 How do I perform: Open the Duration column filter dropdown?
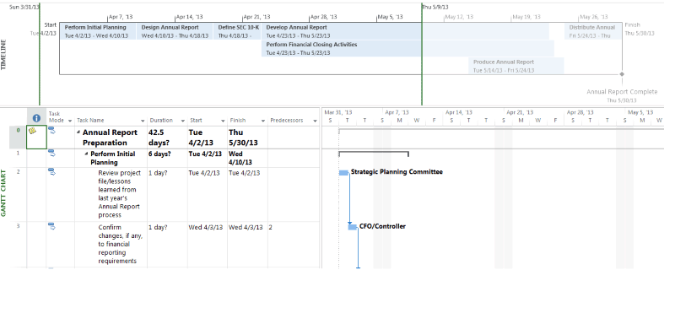183,121
